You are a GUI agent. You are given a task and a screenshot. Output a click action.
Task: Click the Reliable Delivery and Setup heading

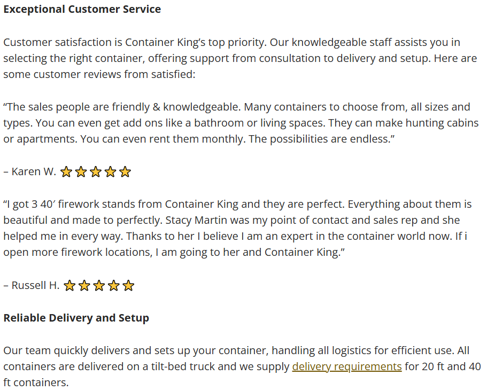click(76, 318)
